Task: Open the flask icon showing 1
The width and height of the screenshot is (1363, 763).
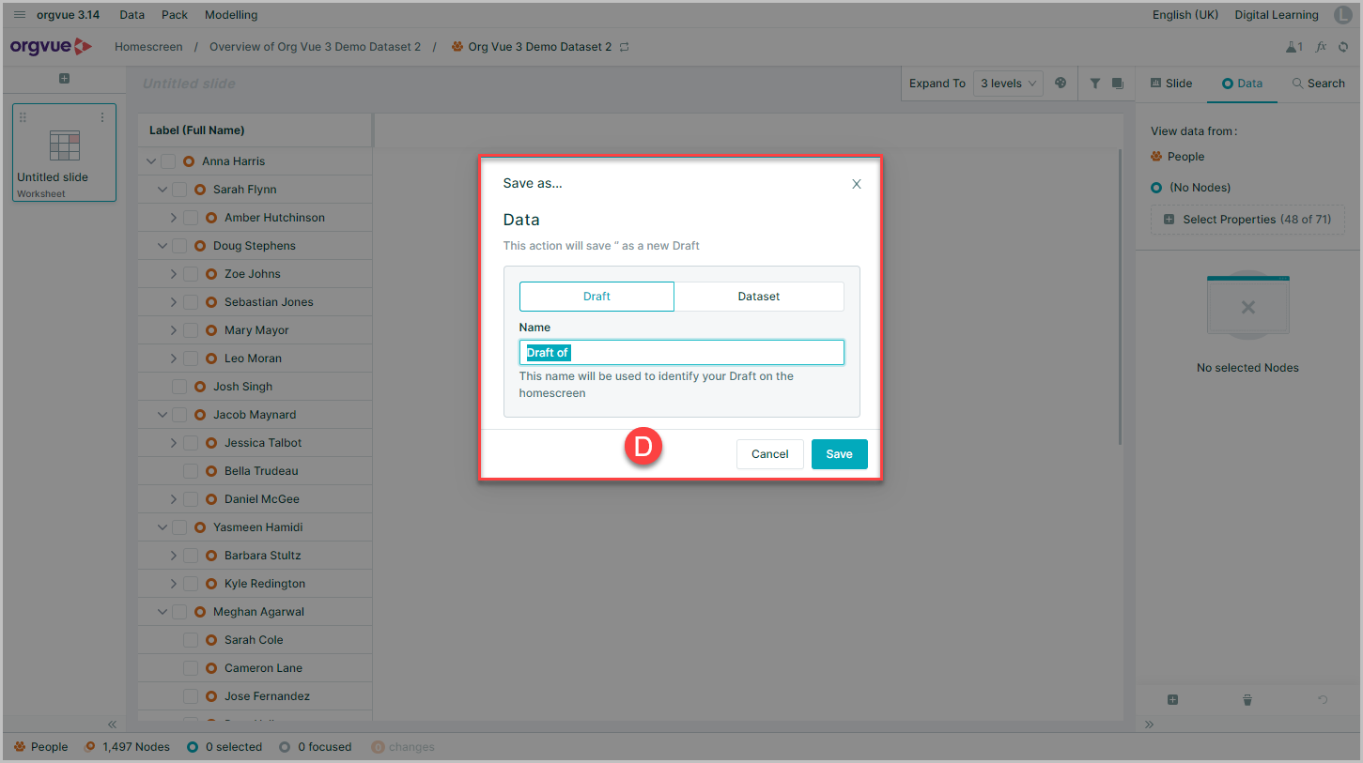Action: pyautogui.click(x=1293, y=47)
